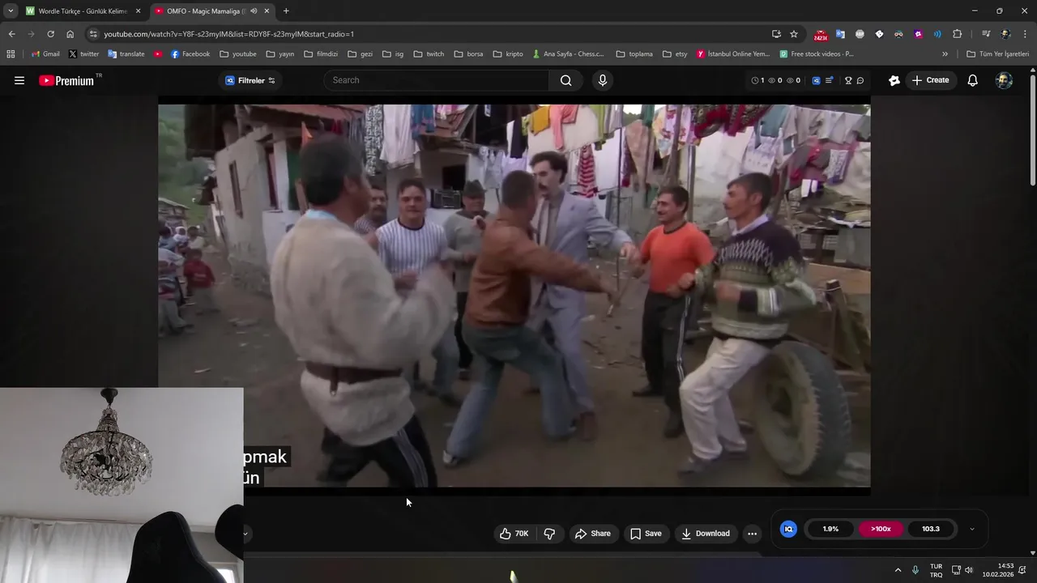Open the Google Translate extension
The height and width of the screenshot is (583, 1037).
coord(840,34)
